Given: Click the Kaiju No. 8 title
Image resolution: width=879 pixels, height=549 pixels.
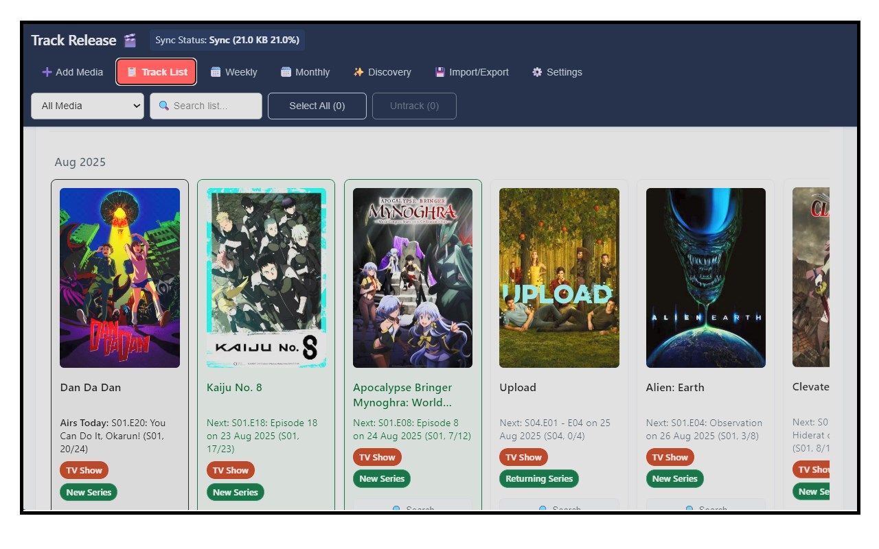Looking at the screenshot, I should [234, 387].
